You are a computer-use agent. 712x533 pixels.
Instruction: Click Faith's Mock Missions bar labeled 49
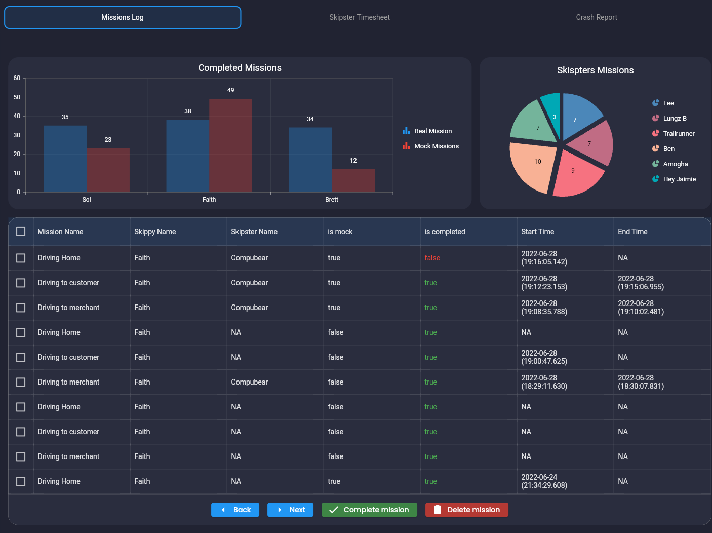click(230, 145)
